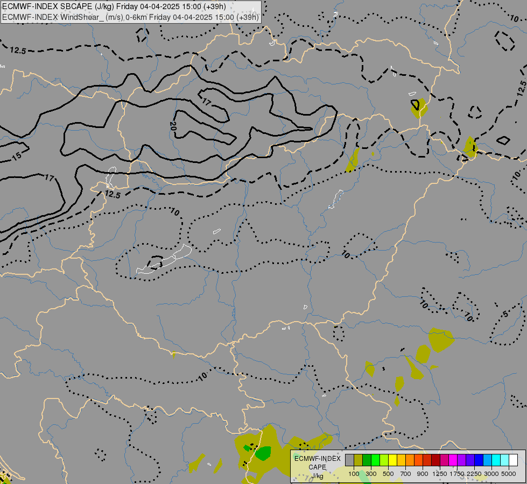Click the elongated white Lake Balaton outline
This screenshot has height=484, width=527.
(164, 260)
